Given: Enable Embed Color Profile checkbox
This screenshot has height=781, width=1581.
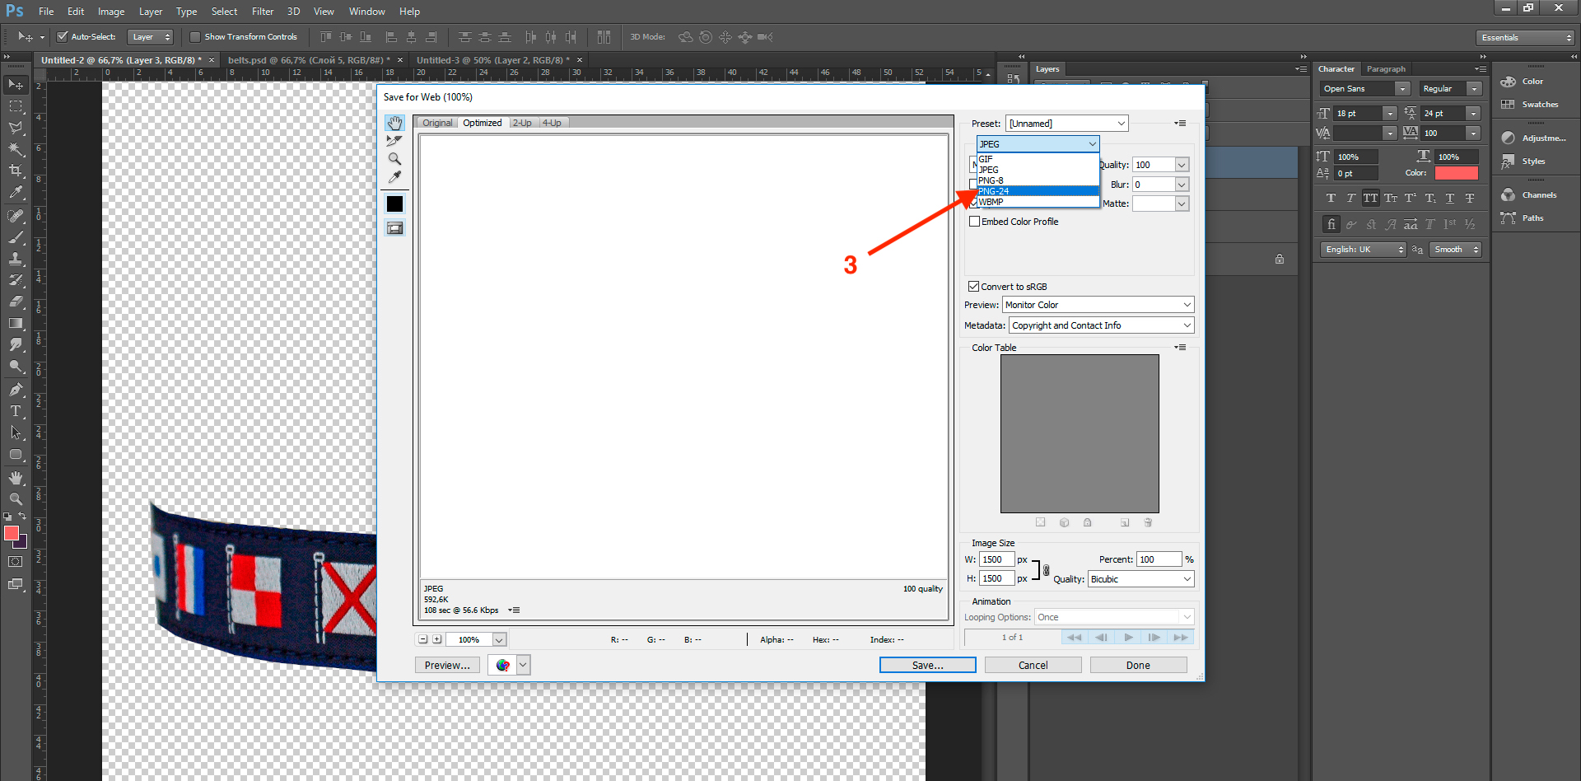Looking at the screenshot, I should (975, 222).
